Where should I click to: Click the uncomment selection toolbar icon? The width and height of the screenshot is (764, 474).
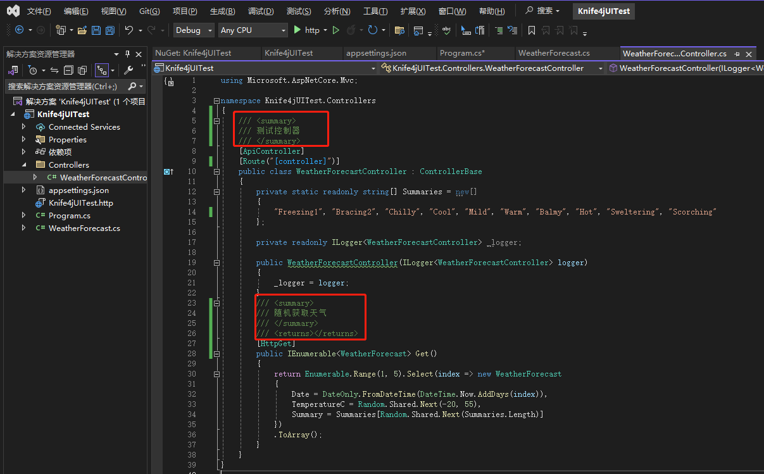(480, 30)
